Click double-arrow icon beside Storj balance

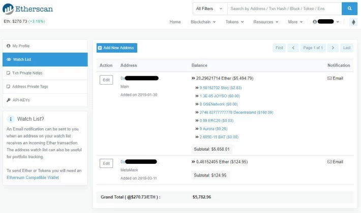(197, 88)
